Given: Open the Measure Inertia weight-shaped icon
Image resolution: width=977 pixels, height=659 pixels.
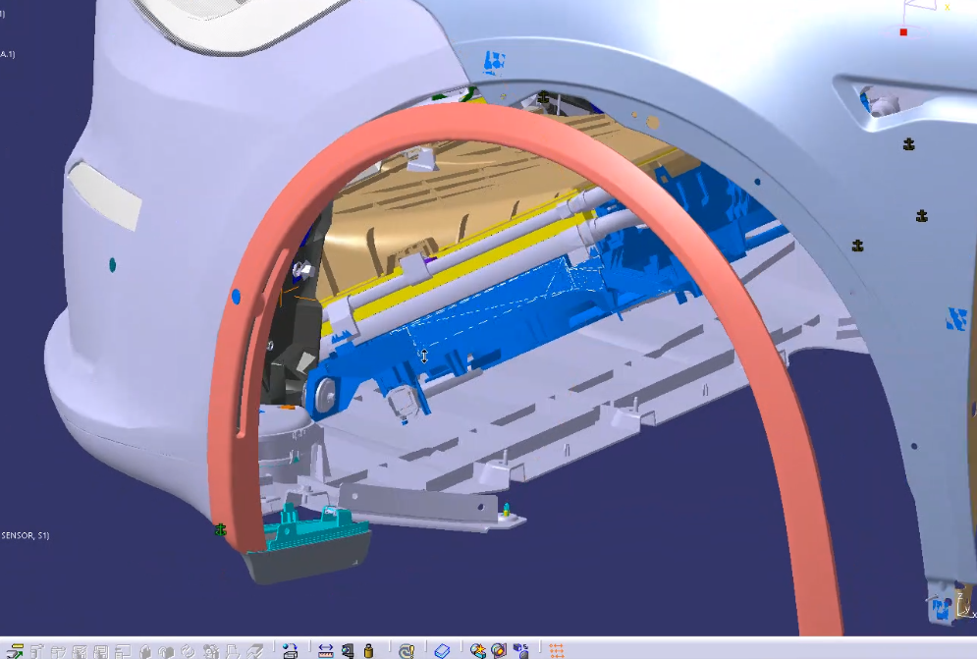Looking at the screenshot, I should (368, 650).
